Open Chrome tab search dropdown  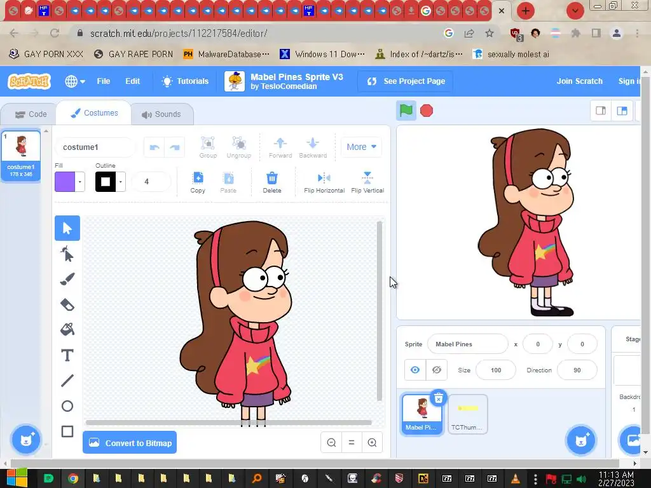point(575,11)
